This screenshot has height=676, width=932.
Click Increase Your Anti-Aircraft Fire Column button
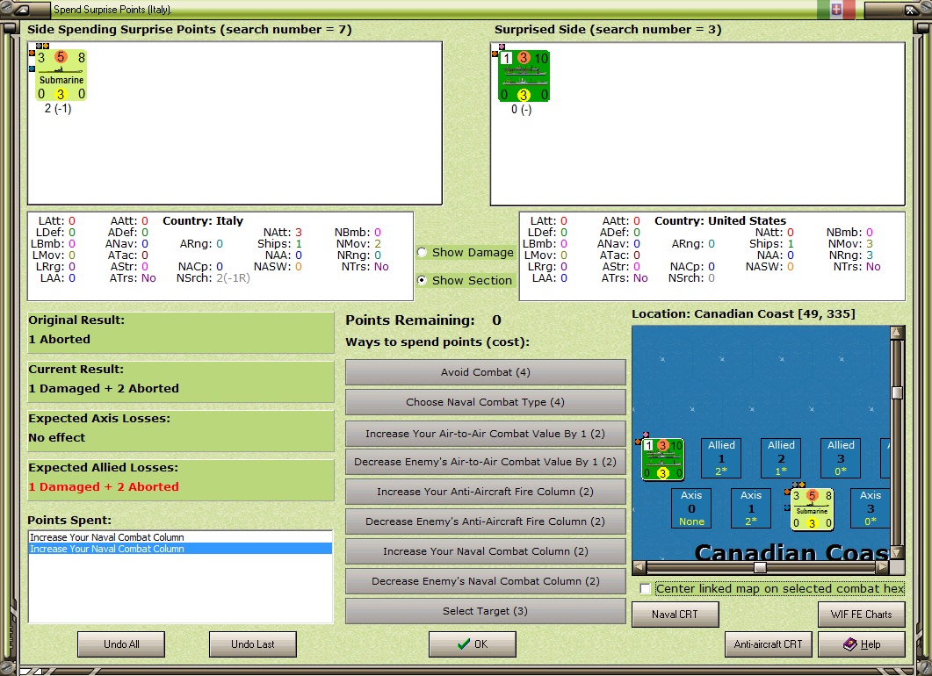(485, 492)
